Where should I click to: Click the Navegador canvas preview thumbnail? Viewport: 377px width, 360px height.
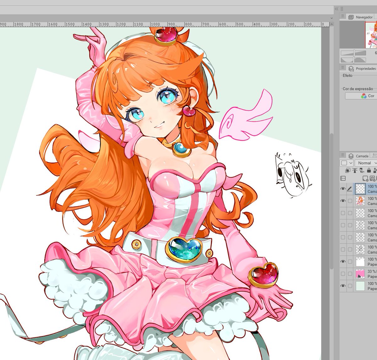371,35
